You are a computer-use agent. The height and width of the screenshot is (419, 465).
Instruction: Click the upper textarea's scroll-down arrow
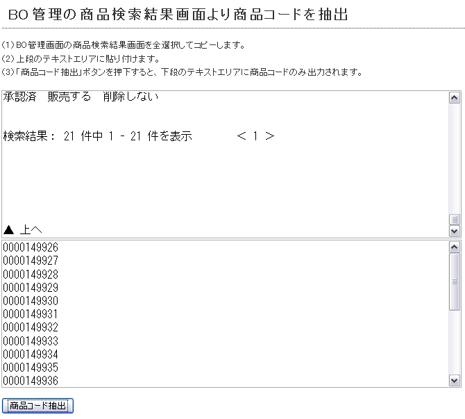click(x=455, y=231)
